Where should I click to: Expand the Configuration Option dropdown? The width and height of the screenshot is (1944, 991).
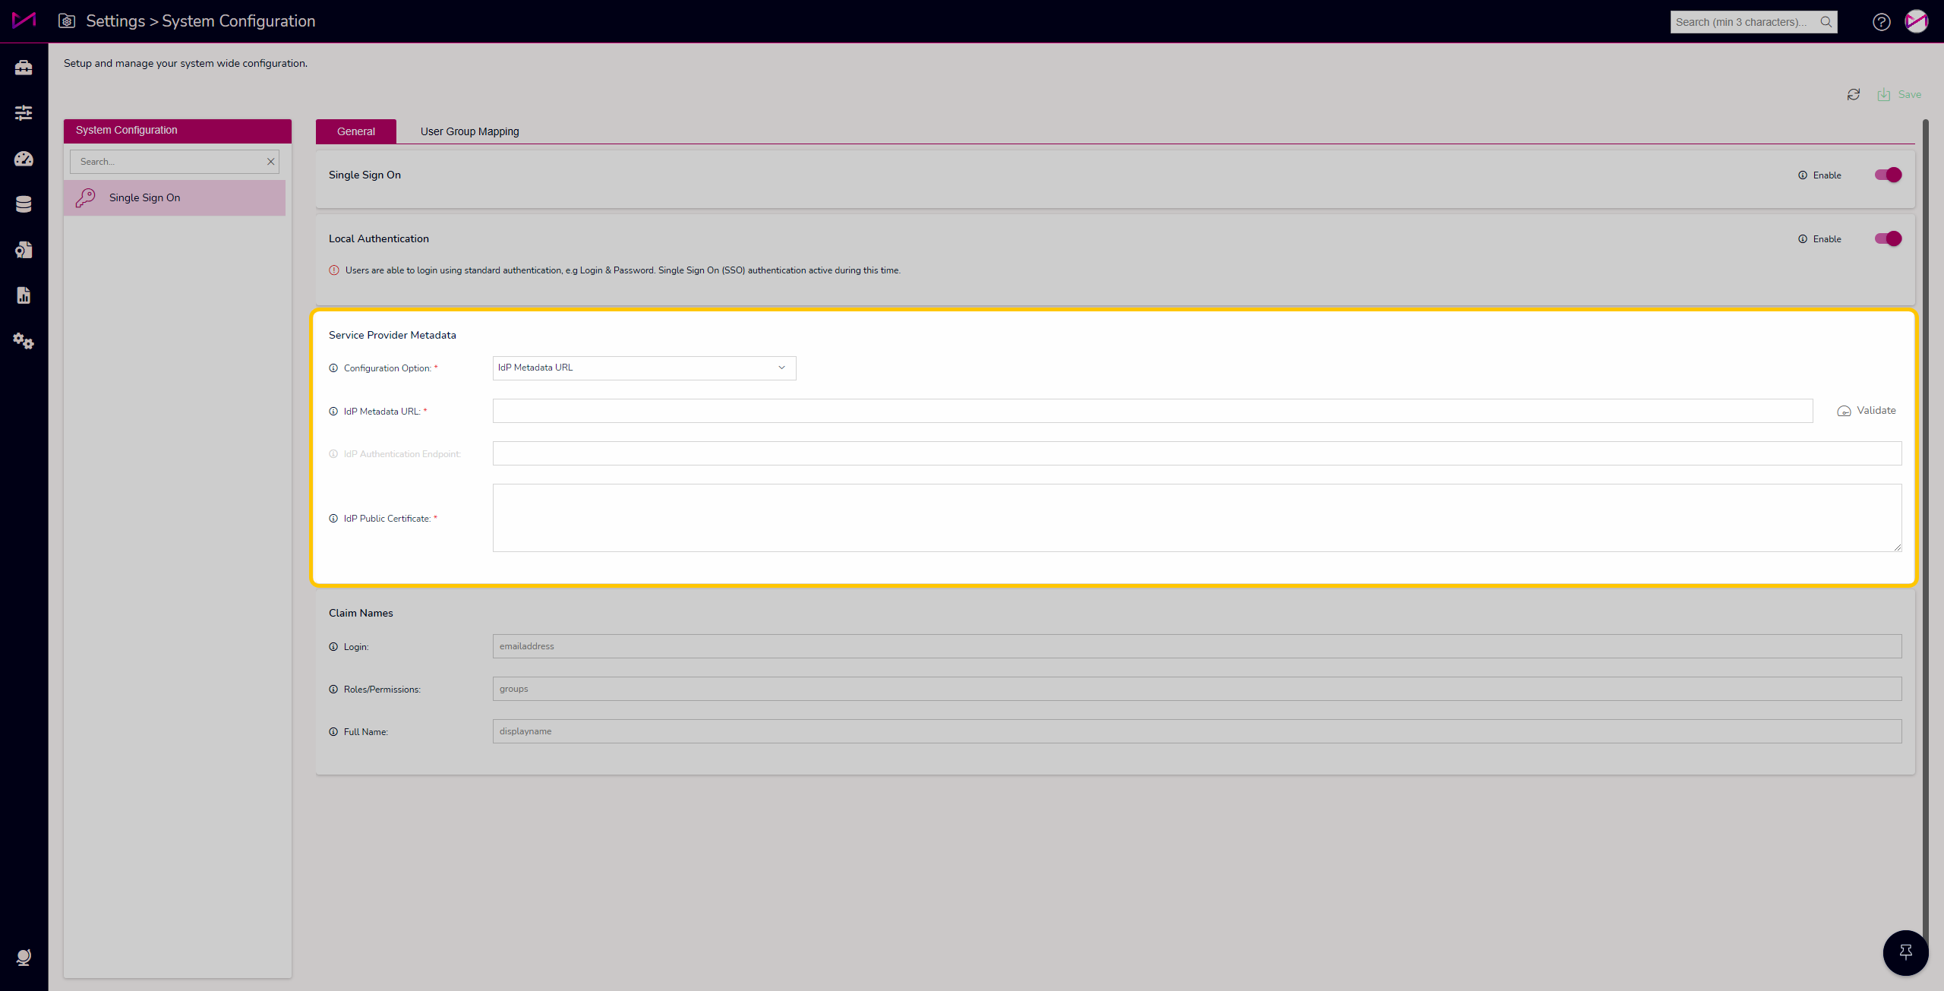point(644,368)
